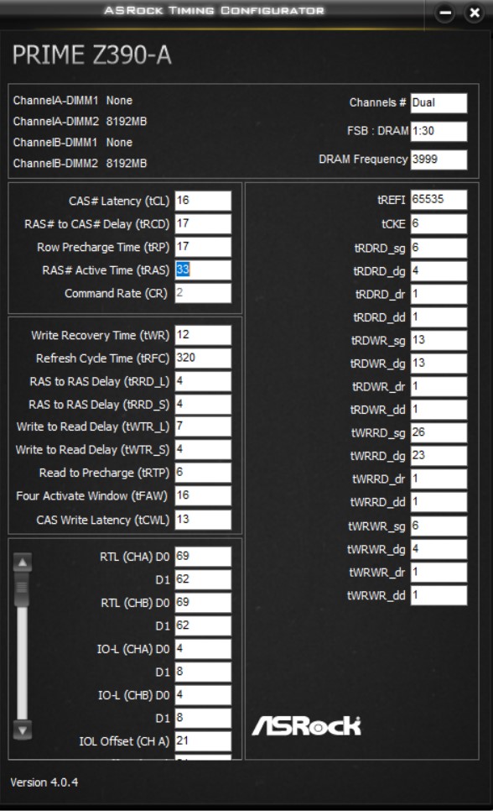
Task: Click the tREFI value box
Action: [x=439, y=200]
